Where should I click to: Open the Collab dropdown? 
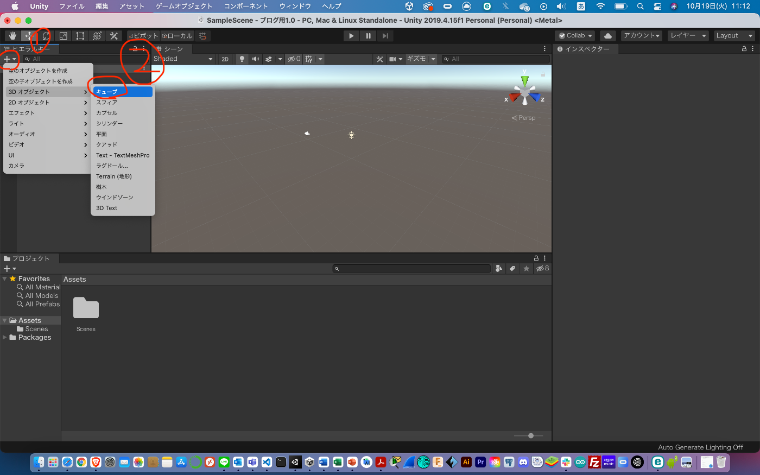point(575,36)
